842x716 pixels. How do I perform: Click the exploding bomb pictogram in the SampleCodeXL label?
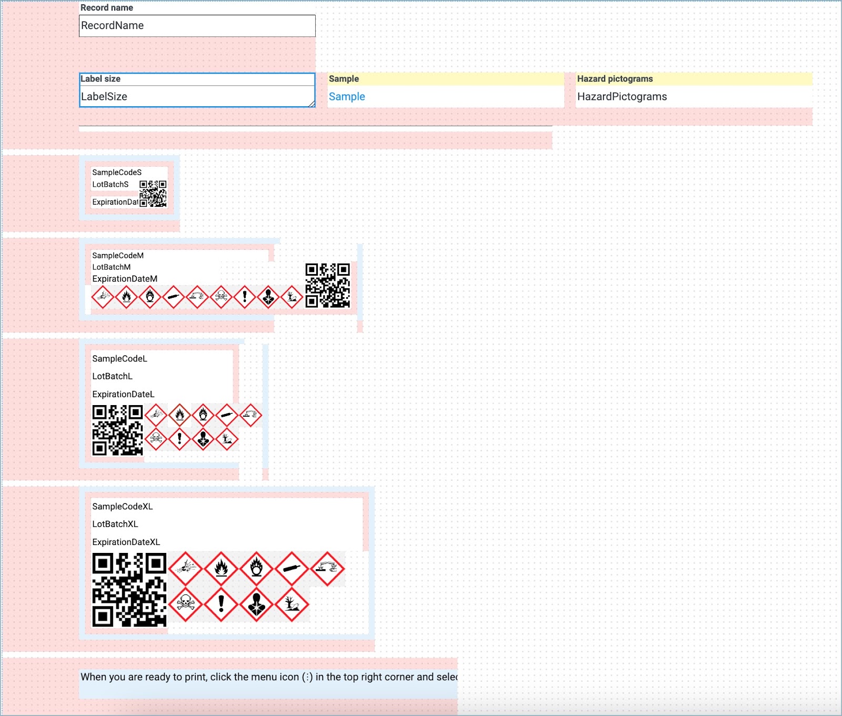coord(186,569)
